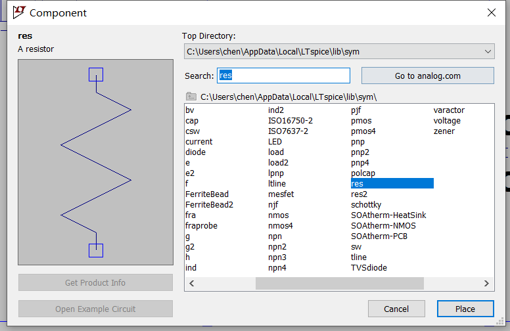Select the 'res2' component
This screenshot has height=331, width=510.
point(359,194)
